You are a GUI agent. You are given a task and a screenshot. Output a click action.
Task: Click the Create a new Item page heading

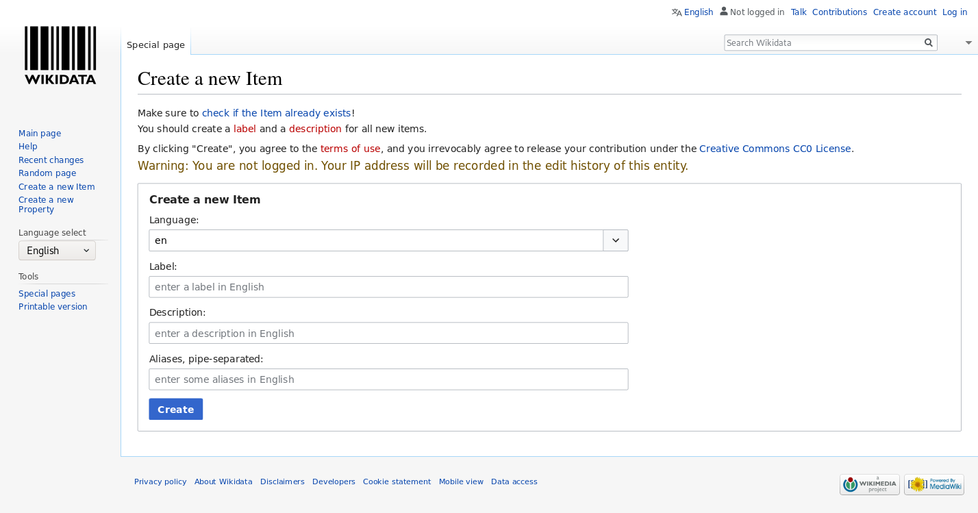tap(210, 79)
